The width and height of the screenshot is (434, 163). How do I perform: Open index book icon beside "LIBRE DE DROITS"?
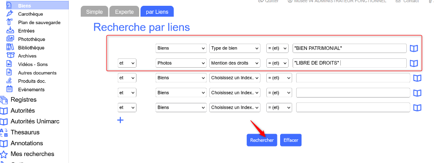coord(413,63)
